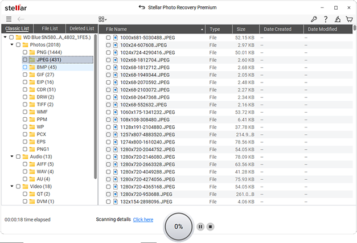Click the GIF (27) folder icon
357x243 pixels.
[x=32, y=75]
